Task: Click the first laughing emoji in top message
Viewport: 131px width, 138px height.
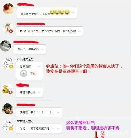Action: (53, 12)
